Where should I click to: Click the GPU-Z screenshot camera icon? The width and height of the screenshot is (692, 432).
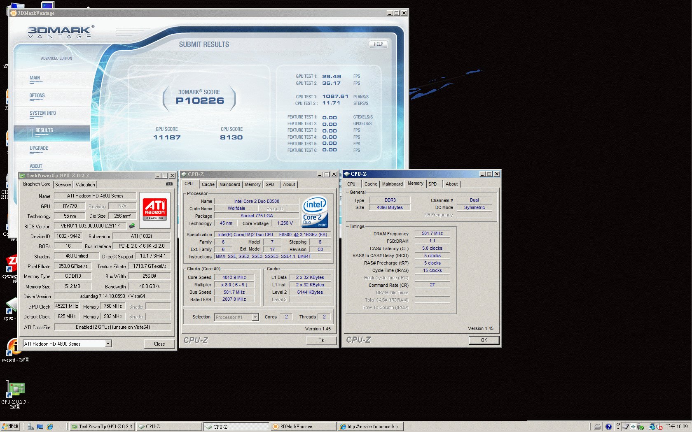pos(169,184)
